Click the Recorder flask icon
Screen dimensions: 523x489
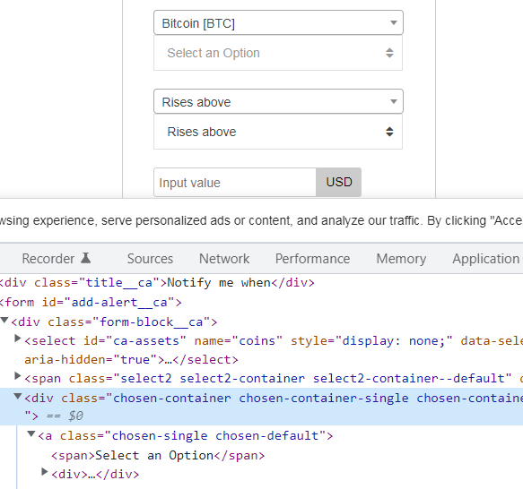86,258
